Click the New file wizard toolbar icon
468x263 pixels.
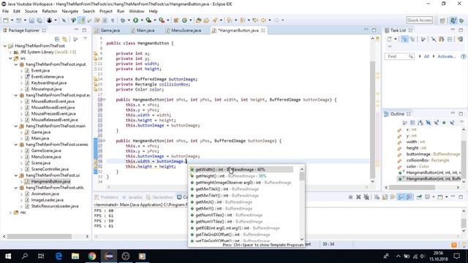pos(6,20)
